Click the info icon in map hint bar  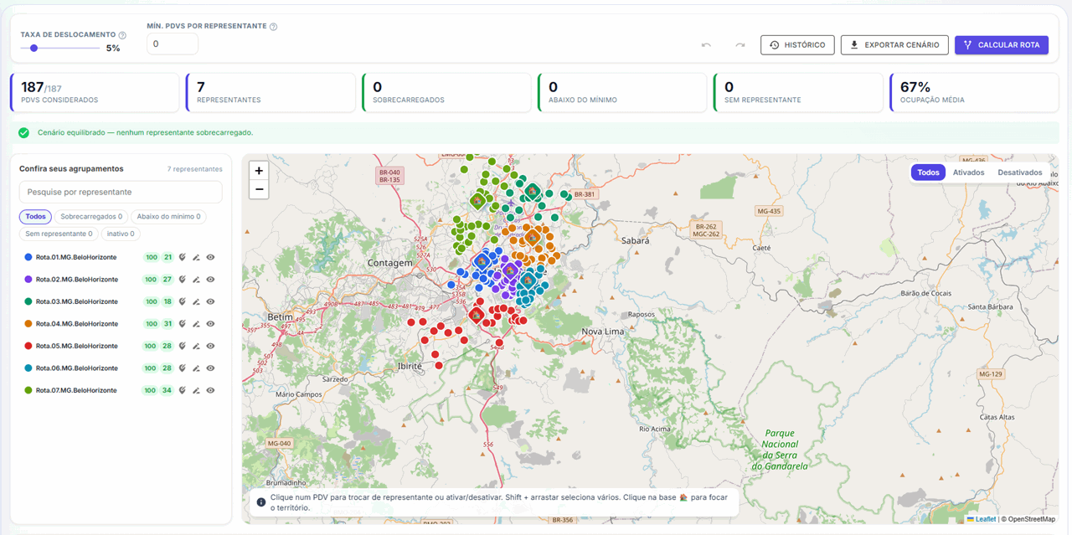[261, 502]
